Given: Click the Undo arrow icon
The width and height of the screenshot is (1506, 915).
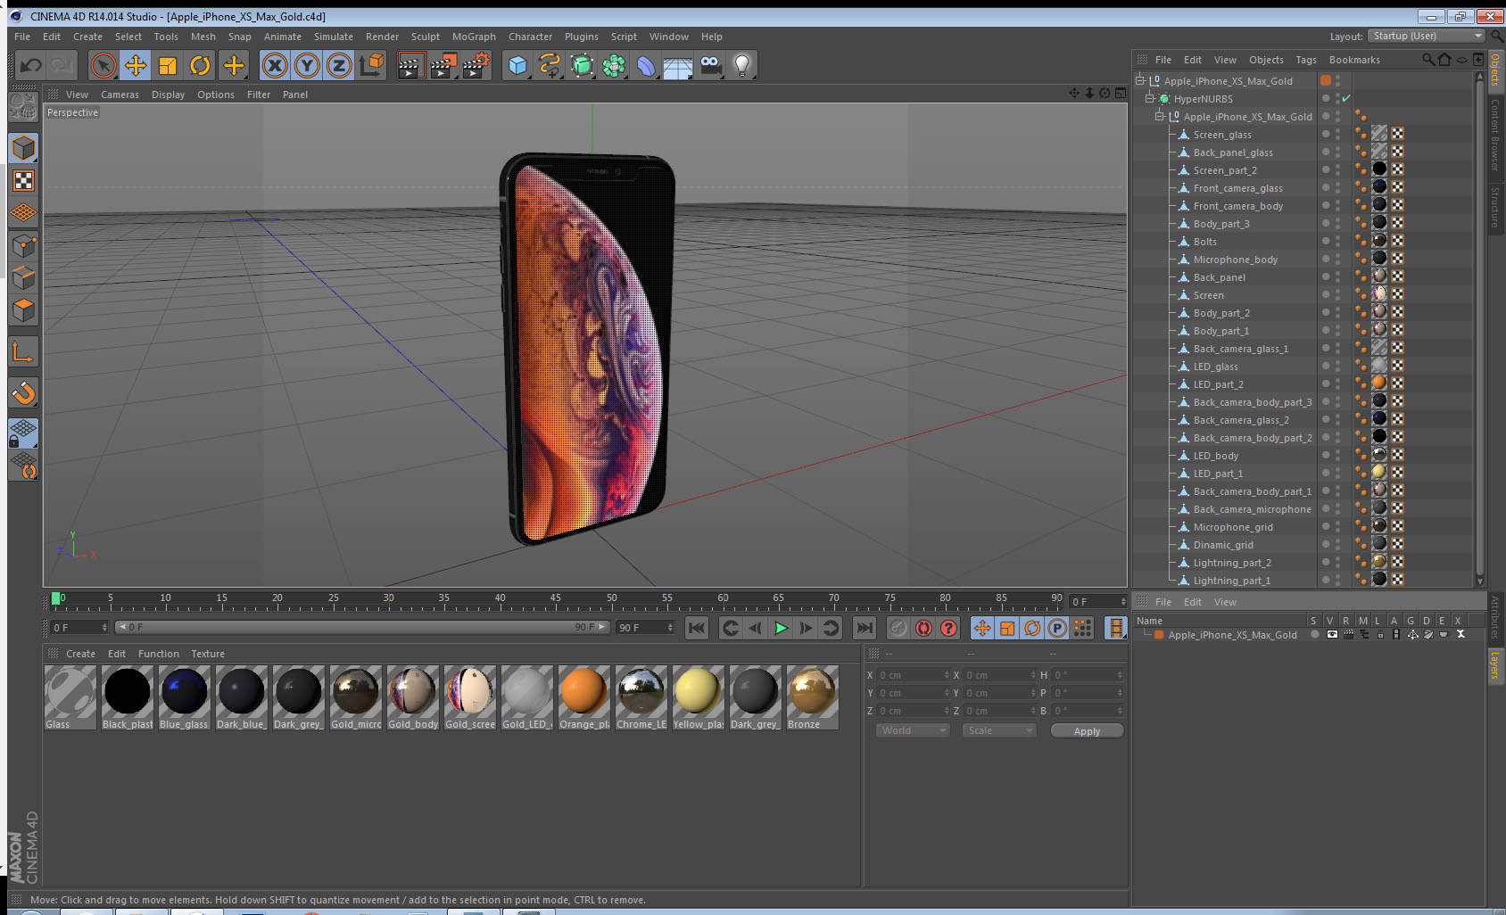Looking at the screenshot, I should [31, 65].
